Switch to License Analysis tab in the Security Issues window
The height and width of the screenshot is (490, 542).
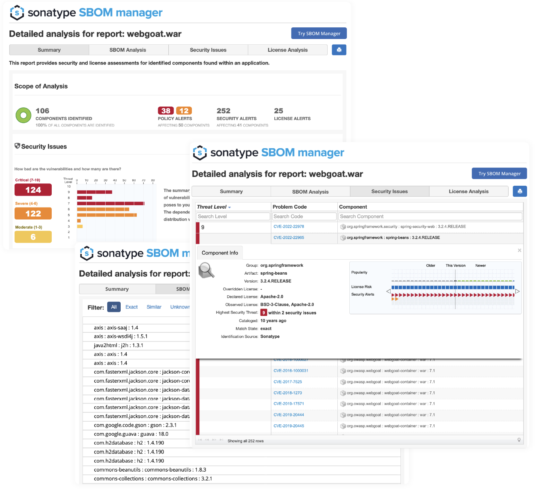pos(469,191)
